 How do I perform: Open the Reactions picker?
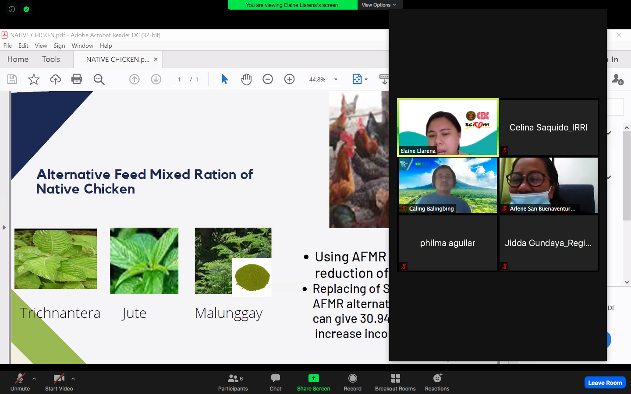tap(437, 379)
